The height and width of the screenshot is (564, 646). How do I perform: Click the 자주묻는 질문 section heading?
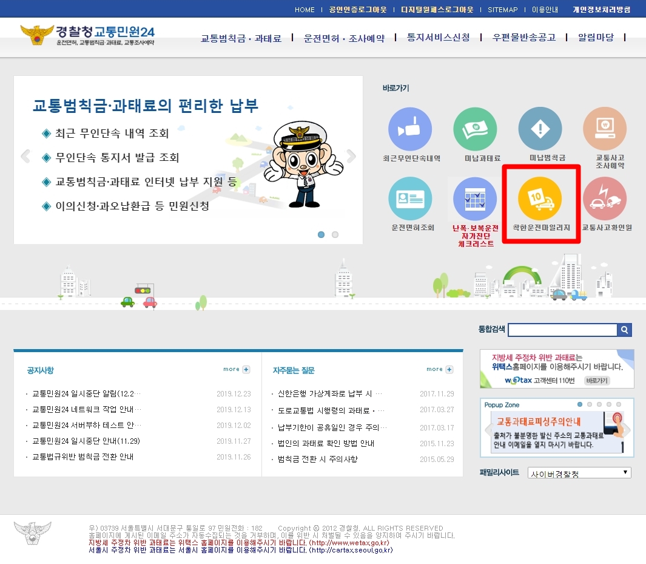coord(294,370)
